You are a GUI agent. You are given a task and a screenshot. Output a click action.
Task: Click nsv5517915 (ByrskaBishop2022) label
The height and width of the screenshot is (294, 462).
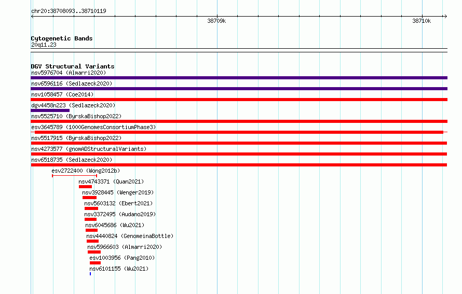(76, 138)
